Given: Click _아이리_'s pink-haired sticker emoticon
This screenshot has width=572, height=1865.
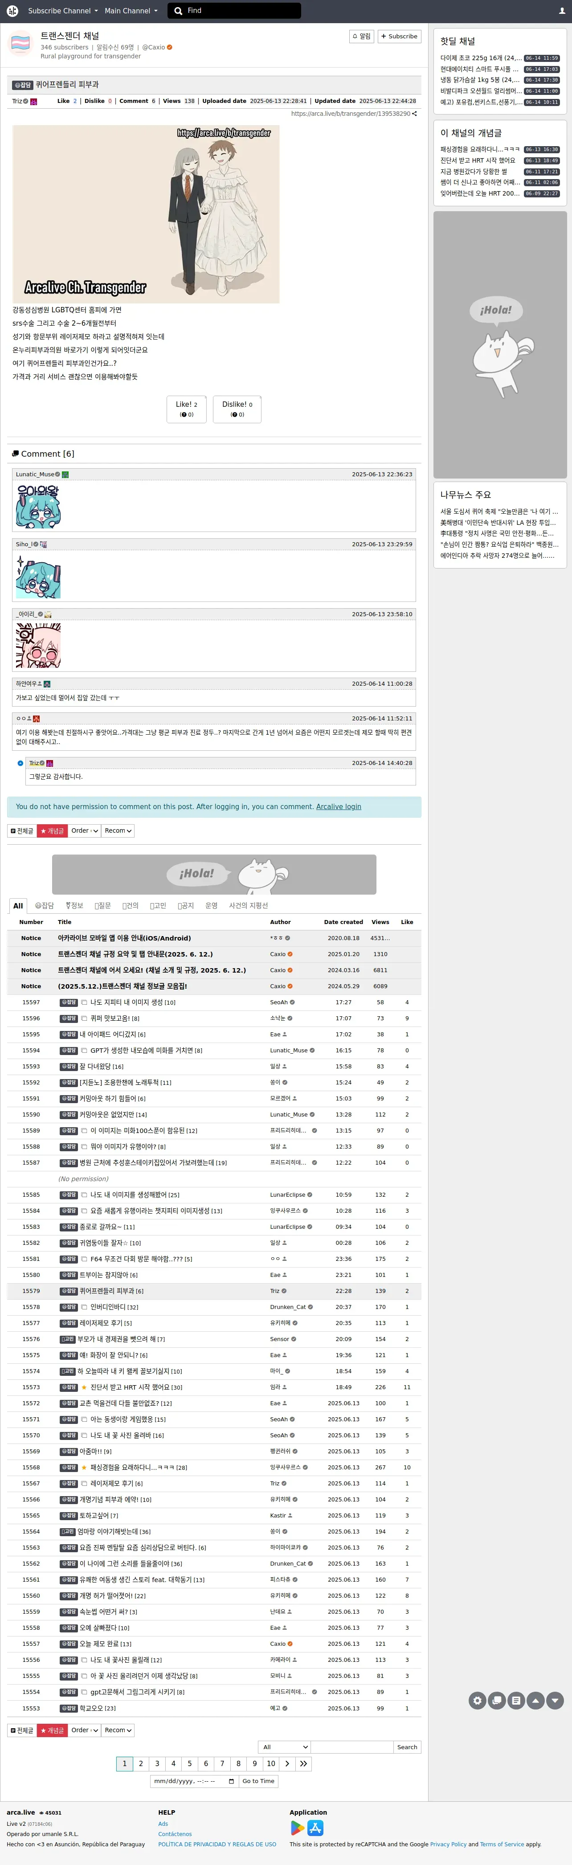Looking at the screenshot, I should click(38, 646).
